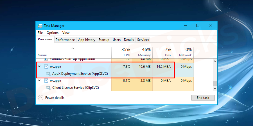Click the Client License Service gear icon
The width and height of the screenshot is (253, 126).
[x=48, y=88]
